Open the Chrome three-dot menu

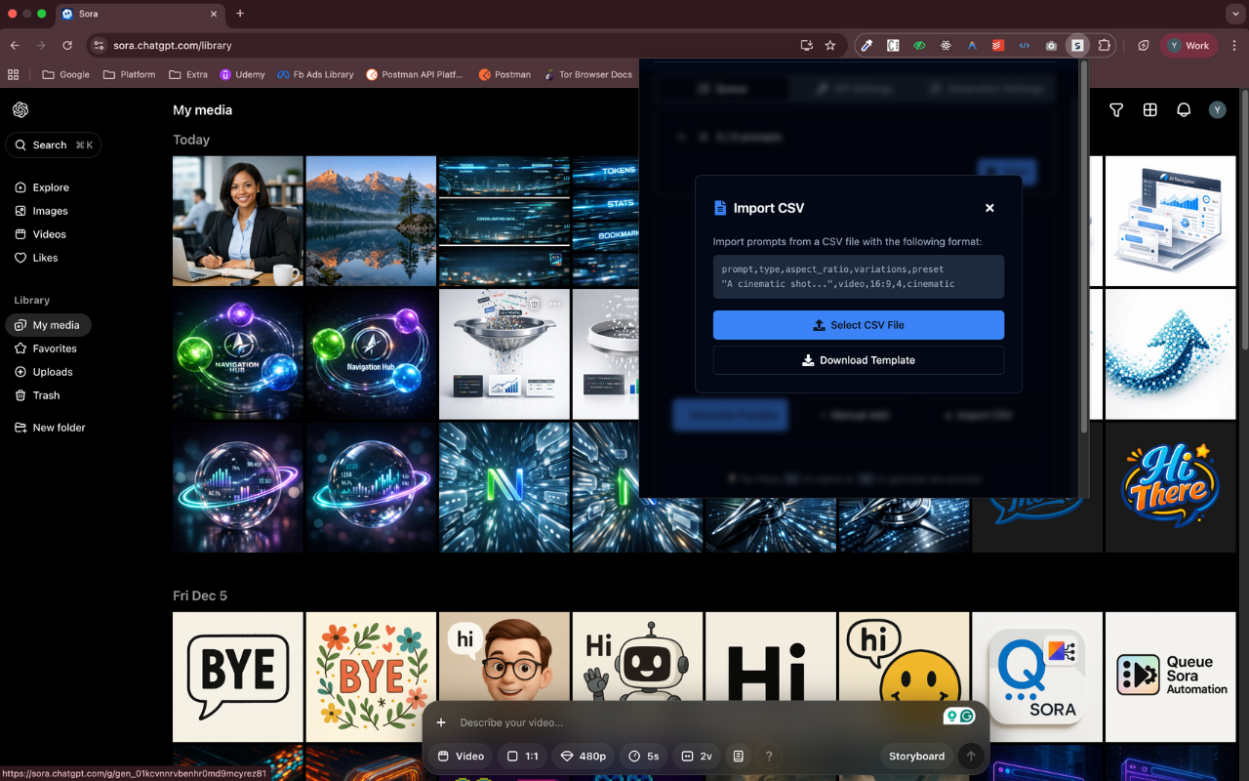1234,45
